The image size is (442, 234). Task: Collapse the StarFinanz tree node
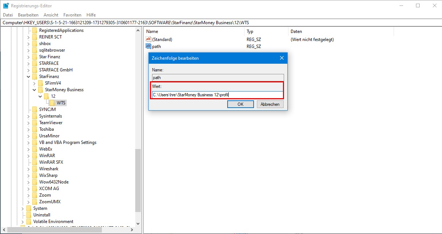point(29,77)
